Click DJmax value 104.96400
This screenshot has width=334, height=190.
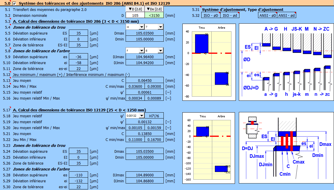(145, 57)
